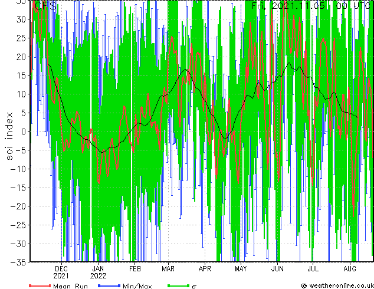Click the '10' y-axis tick value
This screenshot has width=374, height=289.
21,94
